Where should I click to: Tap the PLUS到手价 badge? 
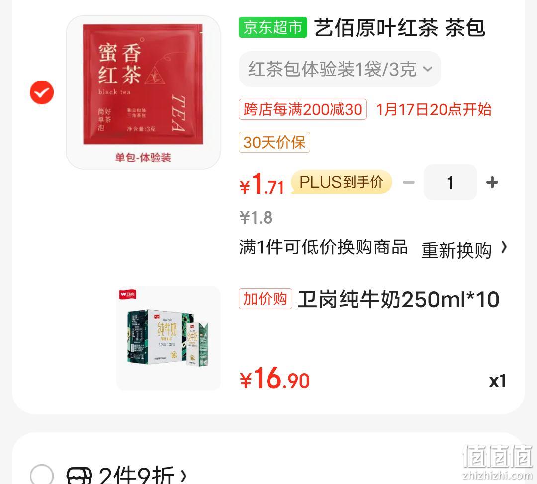point(342,182)
